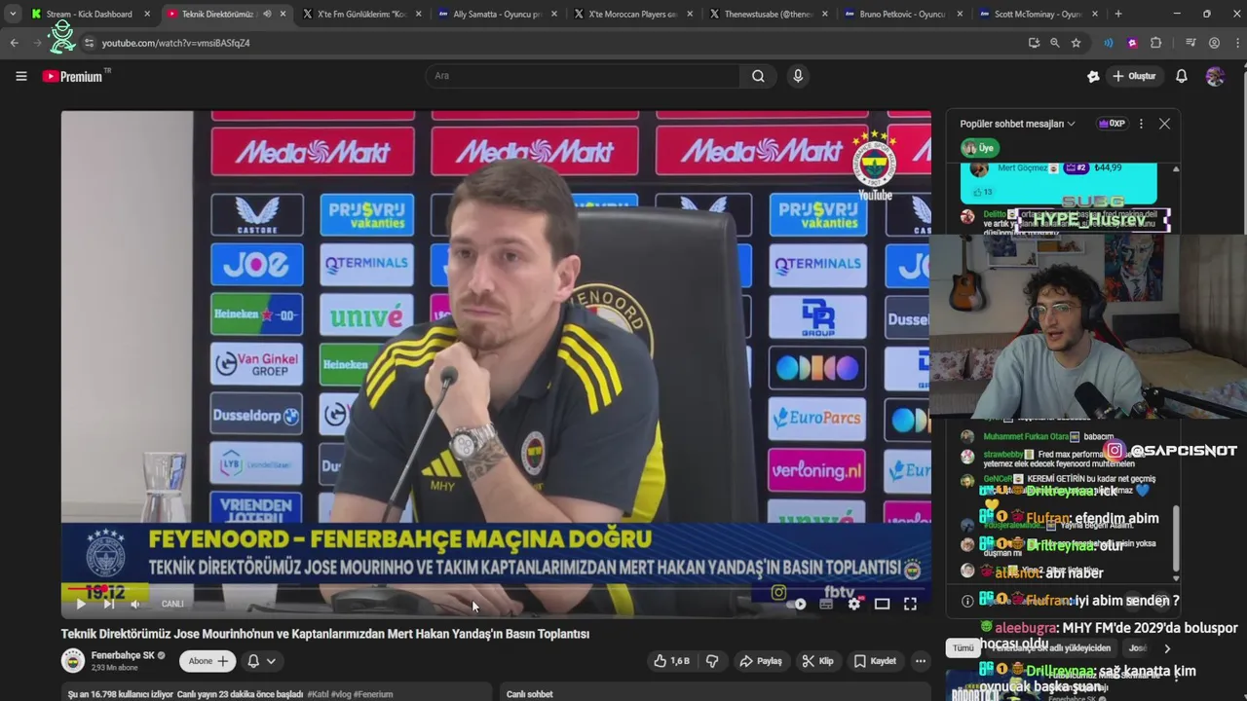Switch to X'te Moroccan Players tab
This screenshot has width=1247, height=701.
click(x=631, y=14)
